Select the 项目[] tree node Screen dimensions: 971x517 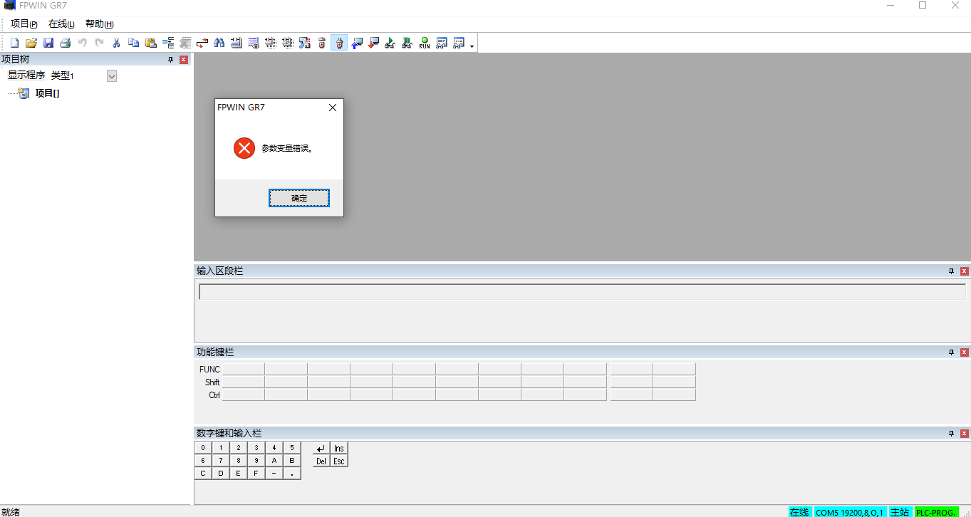click(x=47, y=93)
